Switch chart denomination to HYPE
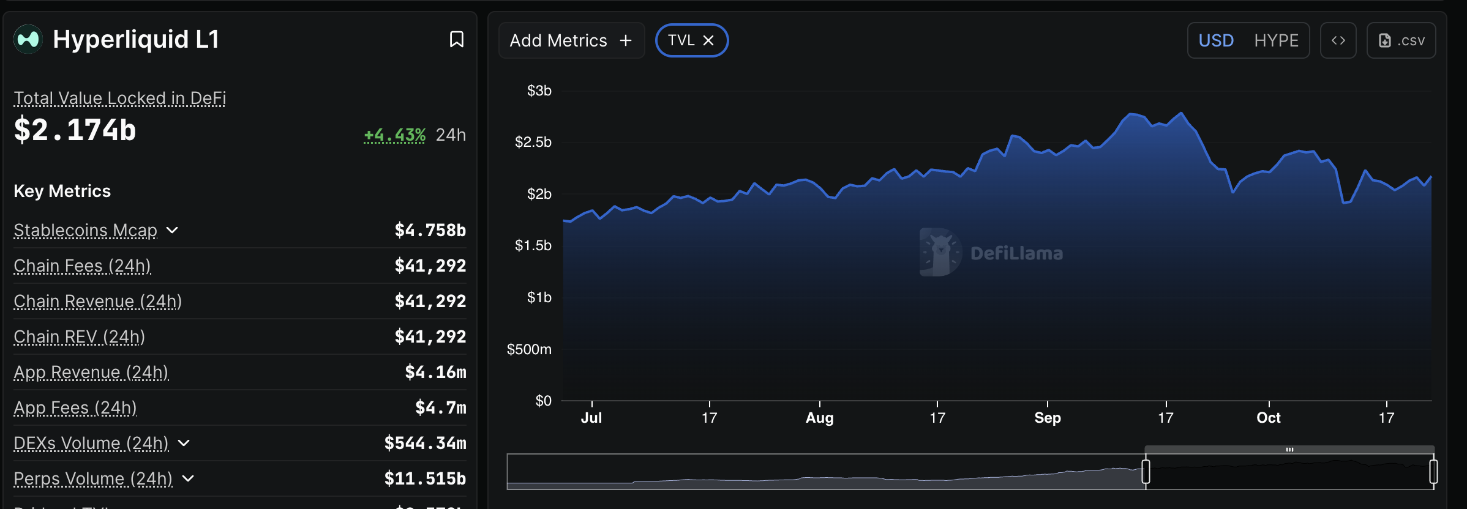1467x509 pixels. 1276,40
